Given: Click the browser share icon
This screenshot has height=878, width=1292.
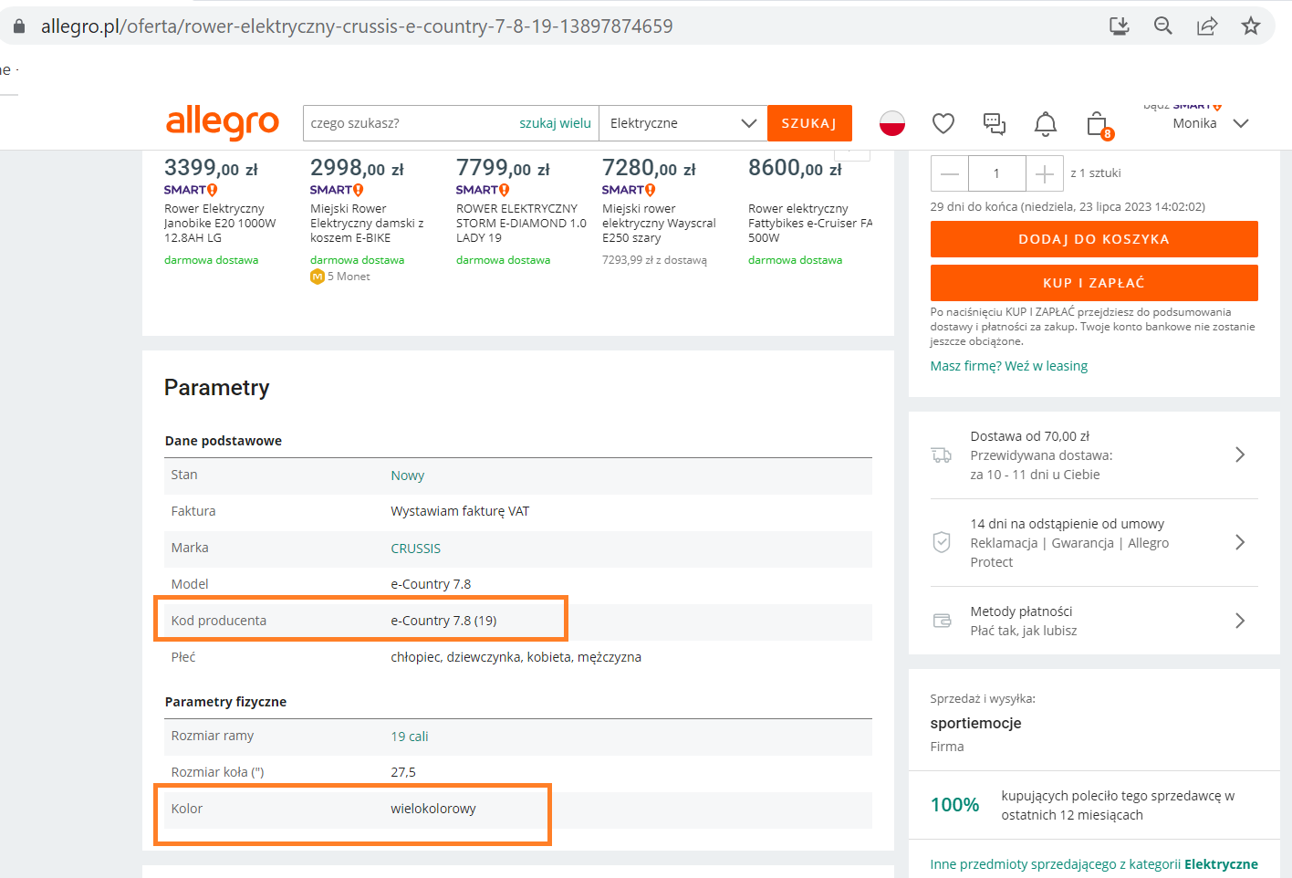Looking at the screenshot, I should click(x=1206, y=26).
